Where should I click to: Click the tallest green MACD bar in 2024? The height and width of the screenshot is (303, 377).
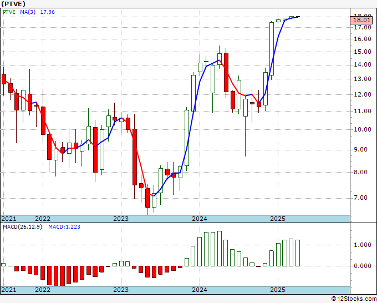click(x=220, y=249)
